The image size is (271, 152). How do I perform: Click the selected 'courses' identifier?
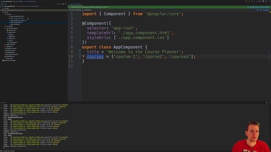pos(95,57)
